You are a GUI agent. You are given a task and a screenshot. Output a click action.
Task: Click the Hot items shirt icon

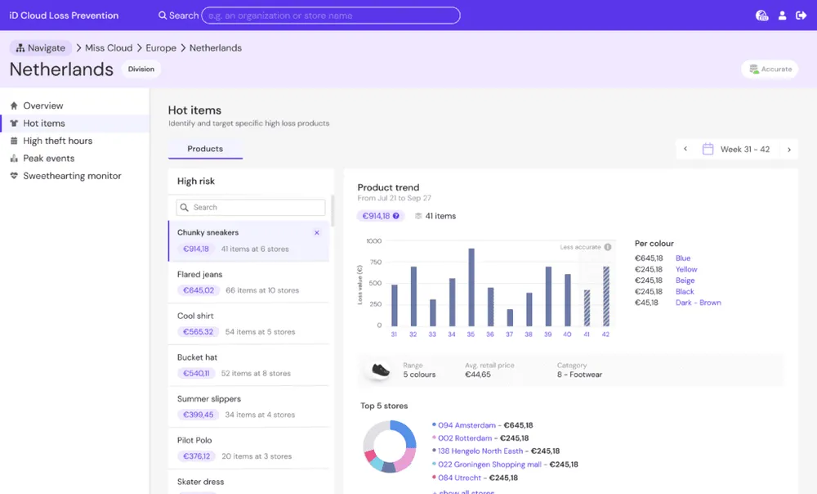coord(14,123)
